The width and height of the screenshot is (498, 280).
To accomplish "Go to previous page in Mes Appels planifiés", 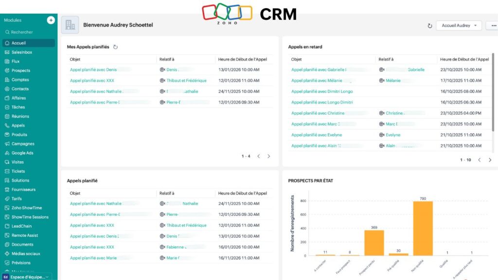I will click(259, 156).
